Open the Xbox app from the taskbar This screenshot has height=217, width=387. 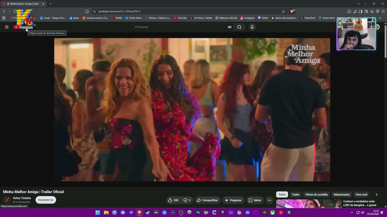tap(272, 212)
